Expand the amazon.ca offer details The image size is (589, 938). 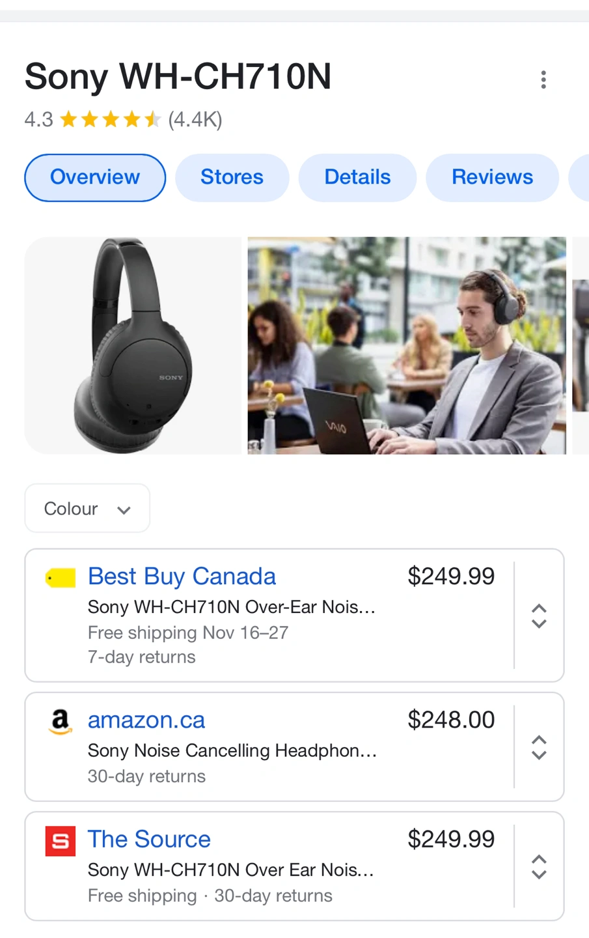tap(539, 747)
